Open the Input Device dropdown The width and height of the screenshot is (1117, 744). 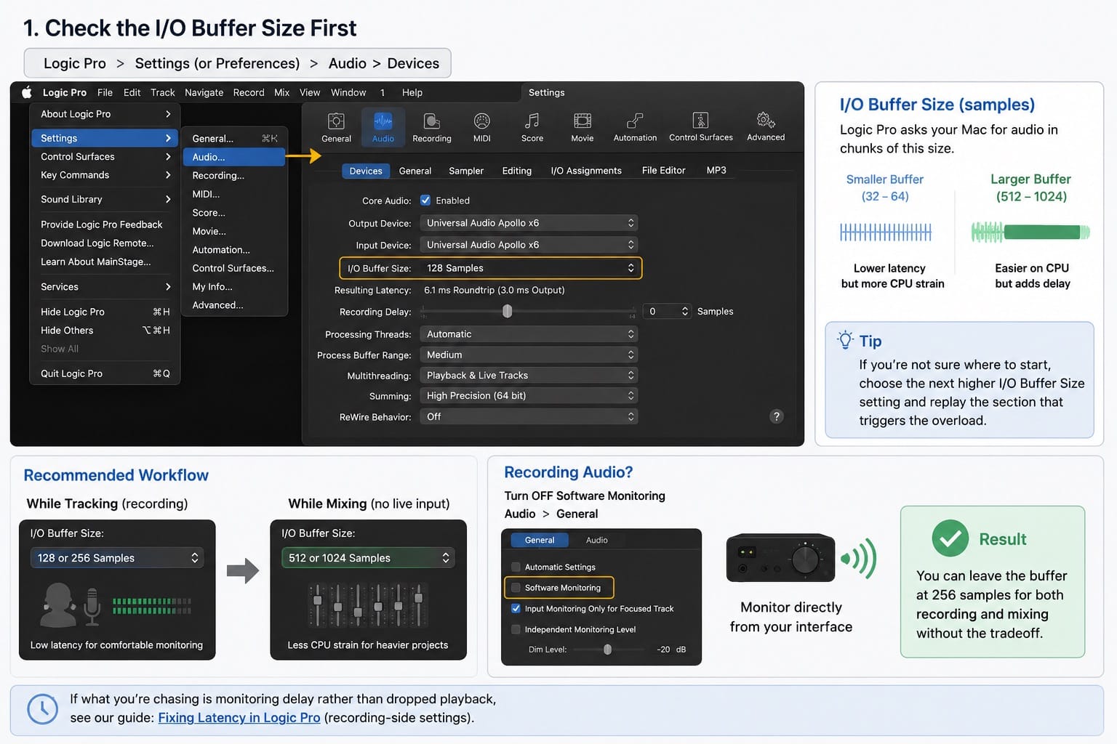click(529, 245)
